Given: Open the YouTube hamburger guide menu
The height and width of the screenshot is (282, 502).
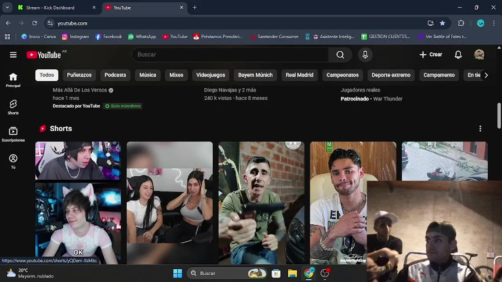Looking at the screenshot, I should (x=13, y=55).
